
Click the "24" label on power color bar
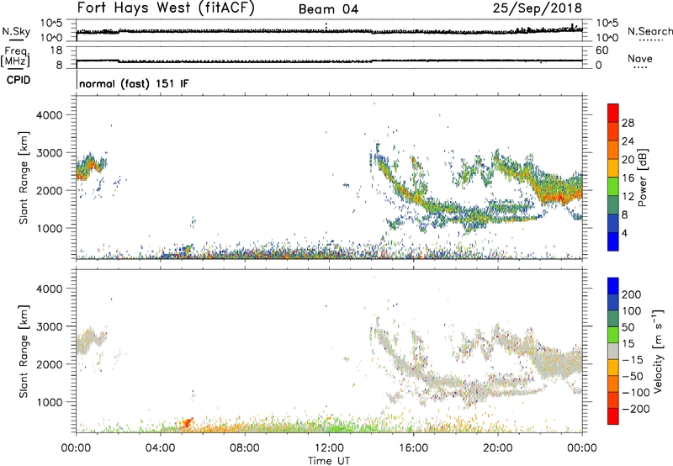click(628, 141)
